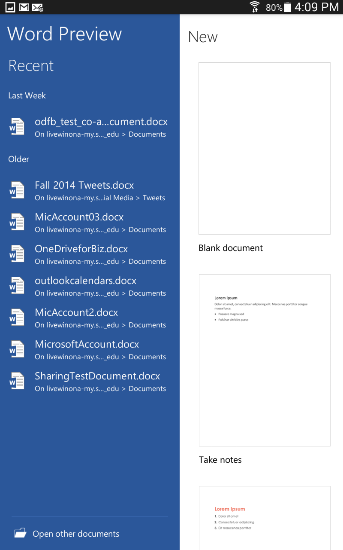Screen dimensions: 343x550
Task: Tap the Word file icon for MicAccount2.docx
Action: [x=17, y=318]
